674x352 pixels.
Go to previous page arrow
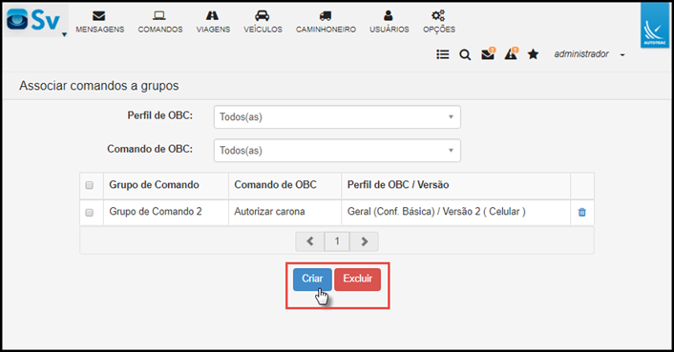[x=310, y=241]
